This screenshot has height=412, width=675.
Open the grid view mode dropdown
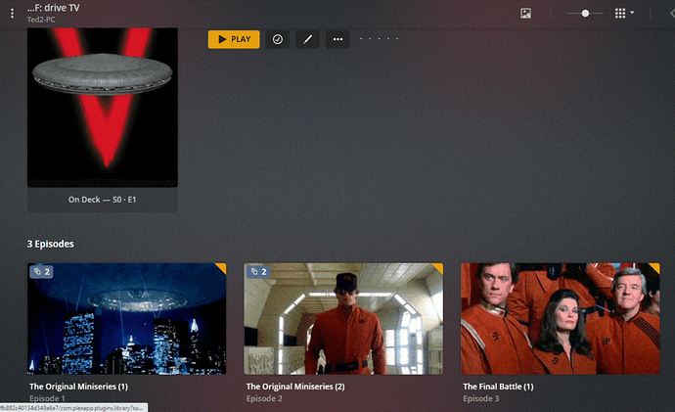click(x=624, y=13)
